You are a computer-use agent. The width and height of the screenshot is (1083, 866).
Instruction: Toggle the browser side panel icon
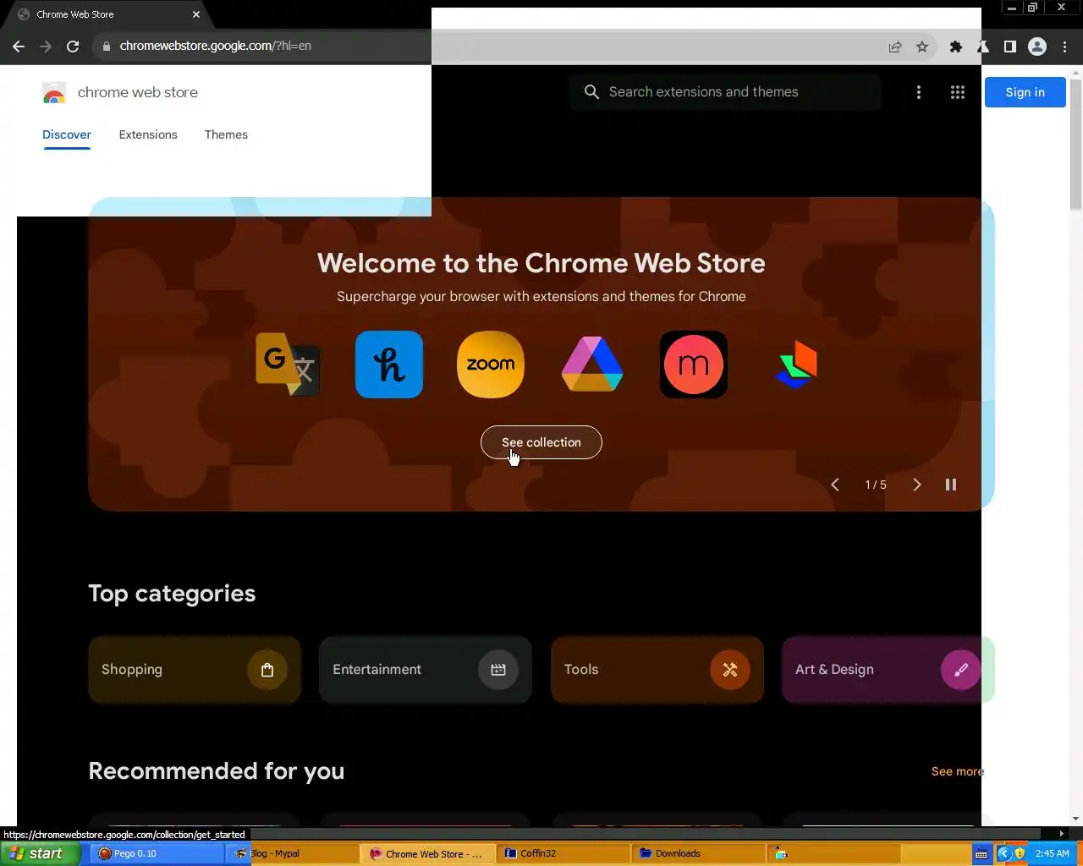tap(1009, 47)
